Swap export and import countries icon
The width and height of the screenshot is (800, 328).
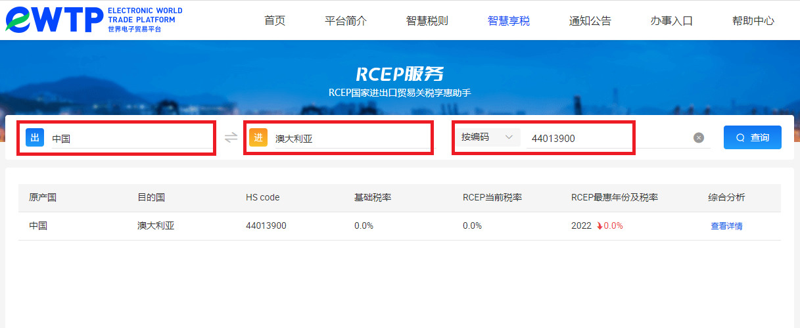(231, 137)
